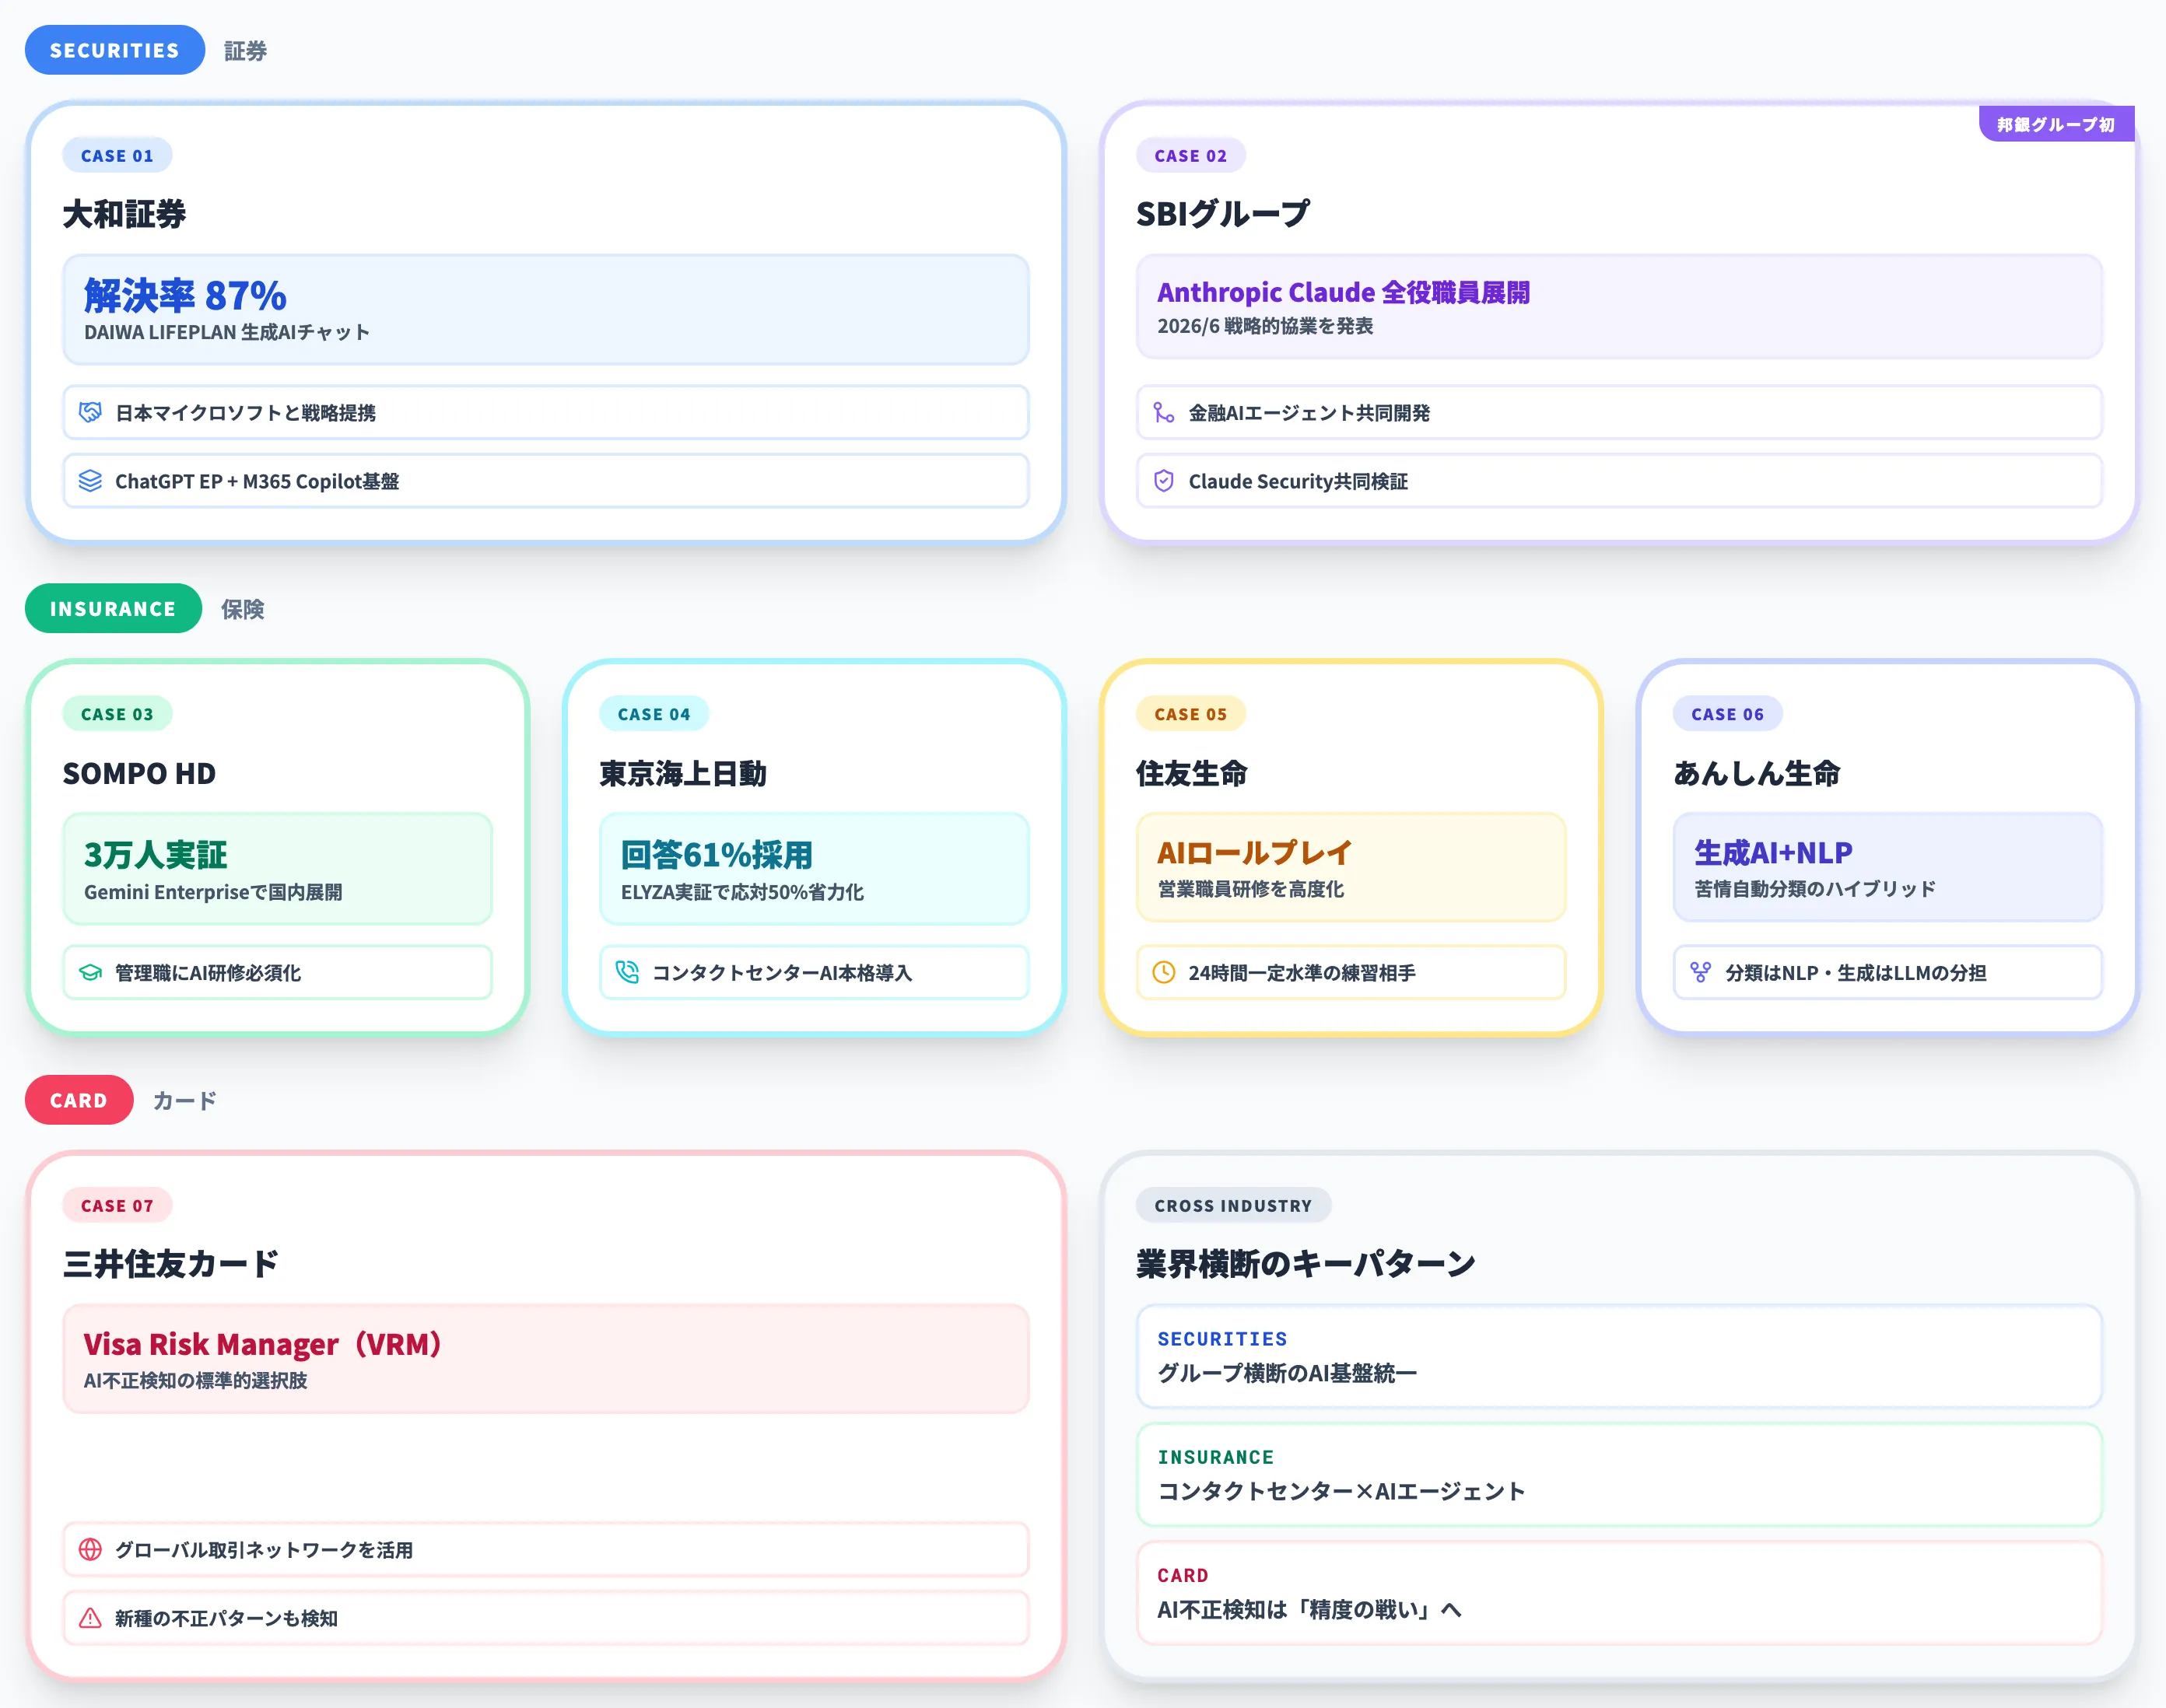The image size is (2166, 1708).
Task: Click the コンタクトセンター×AIエージェント pattern text
Action: pyautogui.click(x=1341, y=1492)
